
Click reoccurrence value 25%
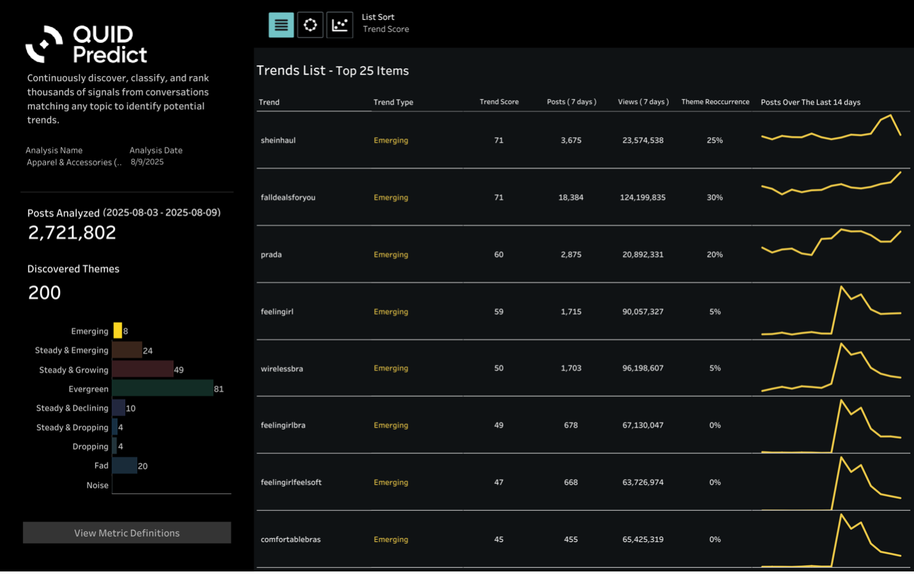pos(715,140)
